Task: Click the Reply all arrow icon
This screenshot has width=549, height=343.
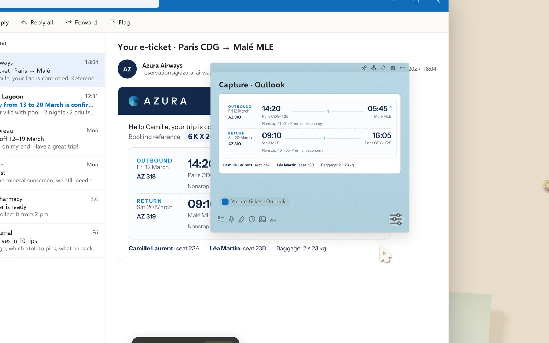Action: (x=24, y=22)
